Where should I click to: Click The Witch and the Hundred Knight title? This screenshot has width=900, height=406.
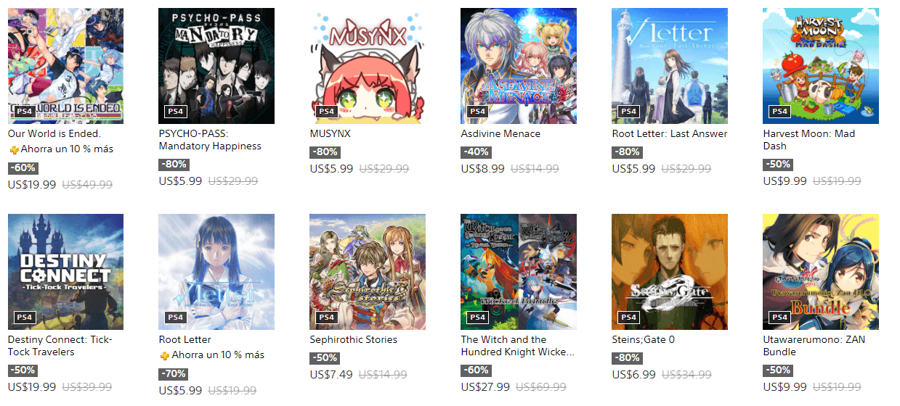pyautogui.click(x=518, y=346)
